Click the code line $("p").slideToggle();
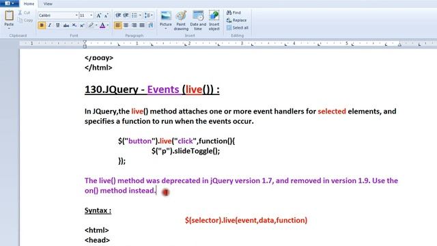437x246 pixels. click(186, 151)
